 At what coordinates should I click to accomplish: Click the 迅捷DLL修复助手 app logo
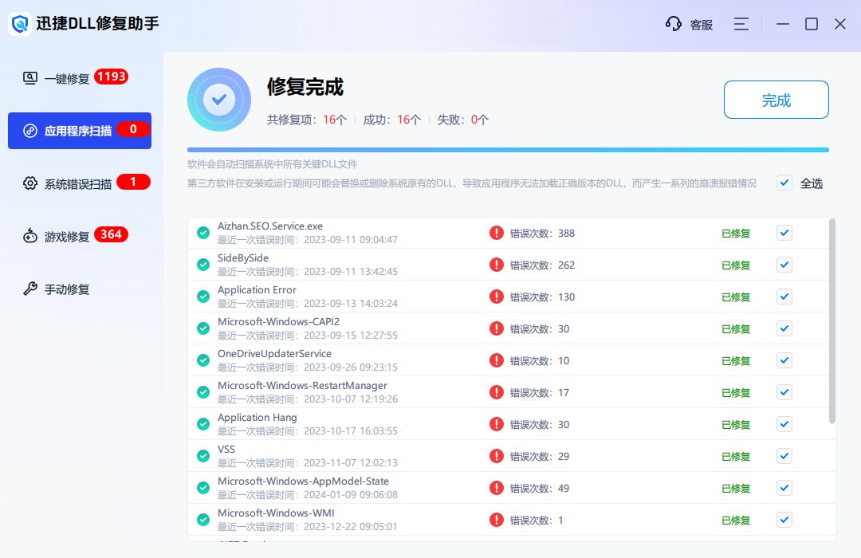point(20,24)
